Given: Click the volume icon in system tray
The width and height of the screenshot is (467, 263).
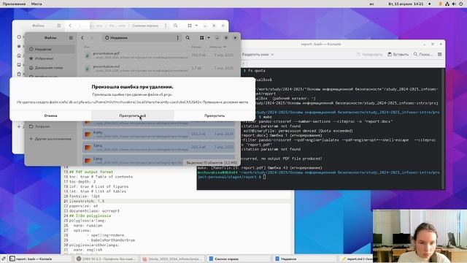Looking at the screenshot, I should coord(454,4).
